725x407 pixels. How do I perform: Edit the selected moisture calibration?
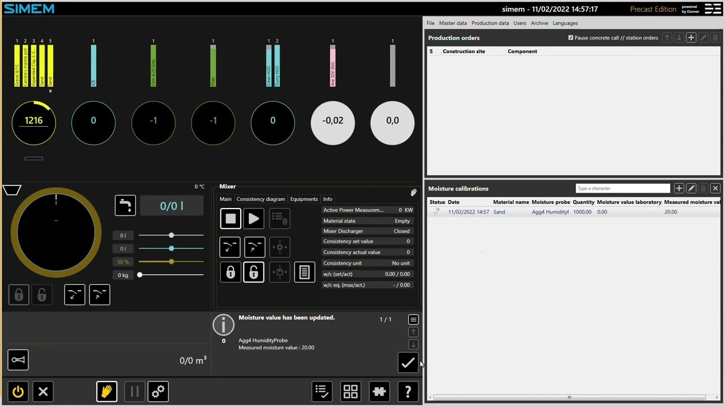pos(691,188)
